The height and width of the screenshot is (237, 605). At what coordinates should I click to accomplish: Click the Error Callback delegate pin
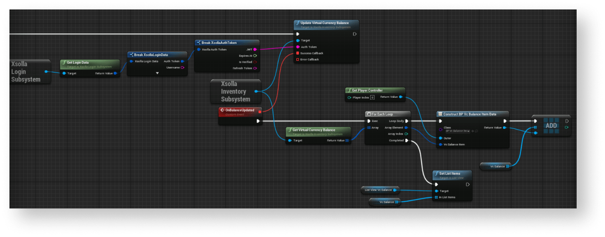297,59
